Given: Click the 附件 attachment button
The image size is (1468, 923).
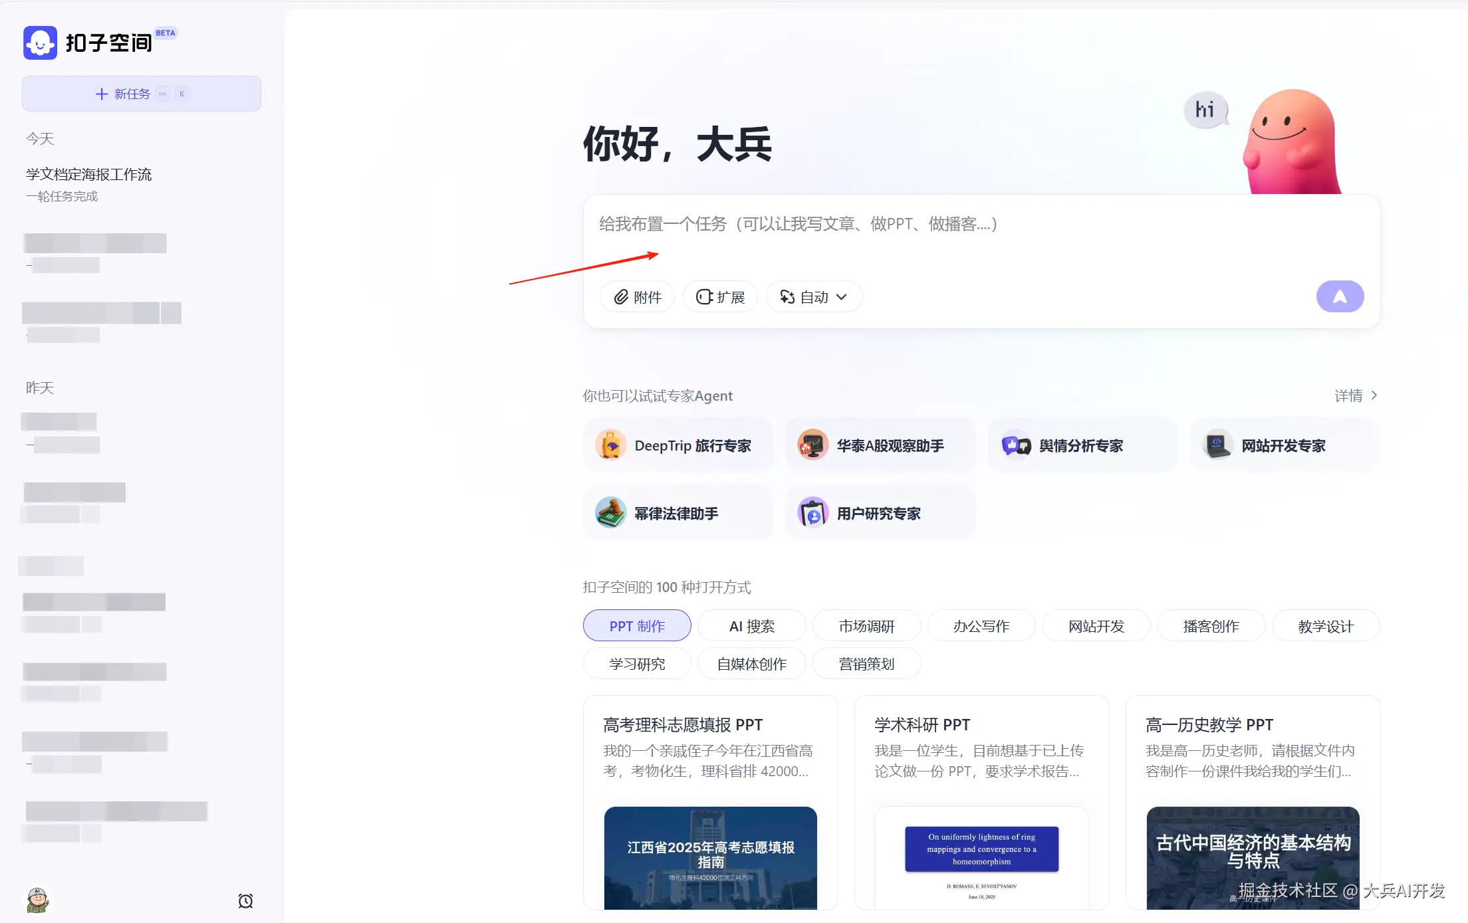Looking at the screenshot, I should tap(637, 297).
